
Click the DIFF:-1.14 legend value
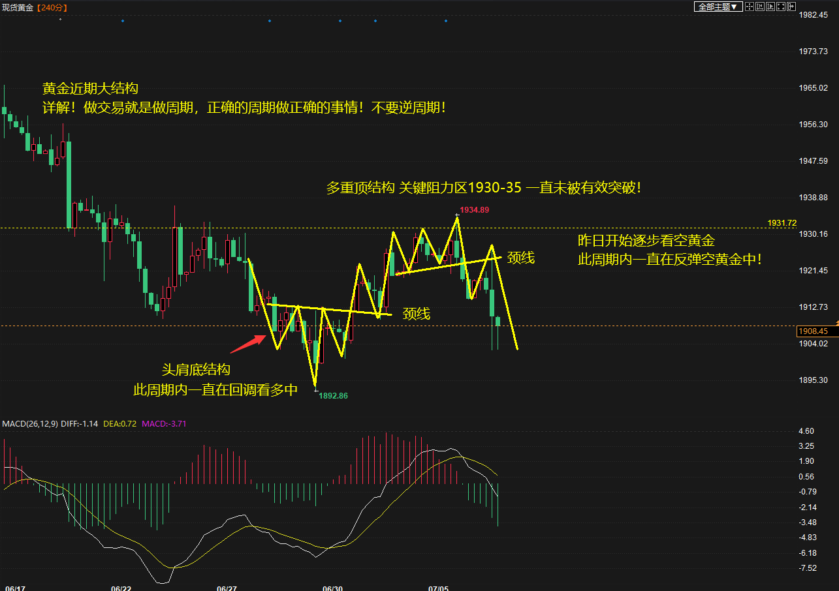80,424
